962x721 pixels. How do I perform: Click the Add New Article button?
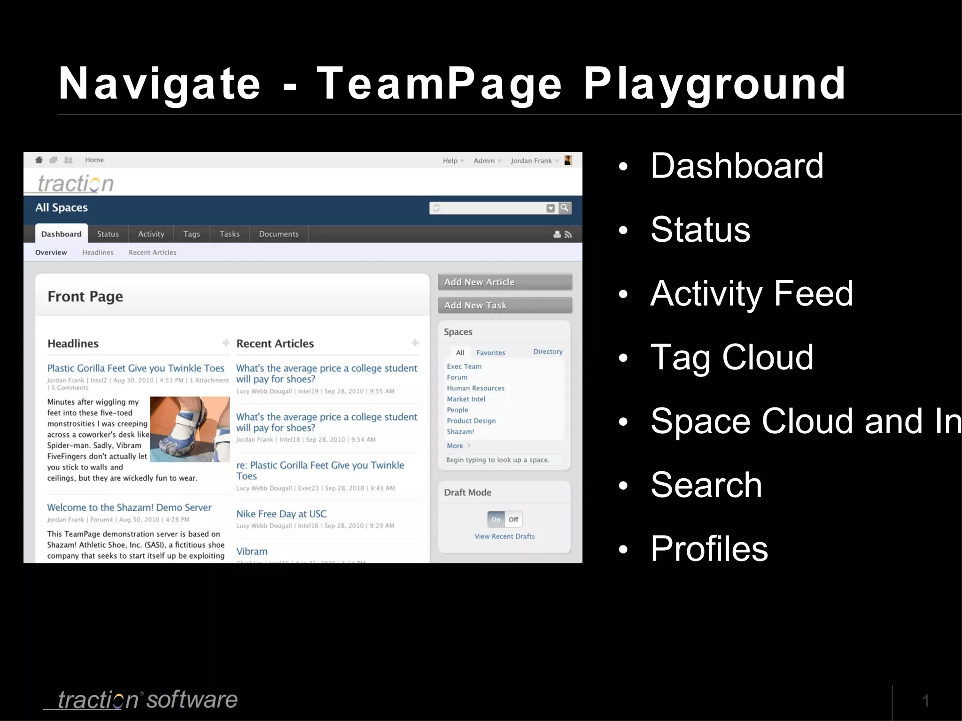[x=505, y=282]
